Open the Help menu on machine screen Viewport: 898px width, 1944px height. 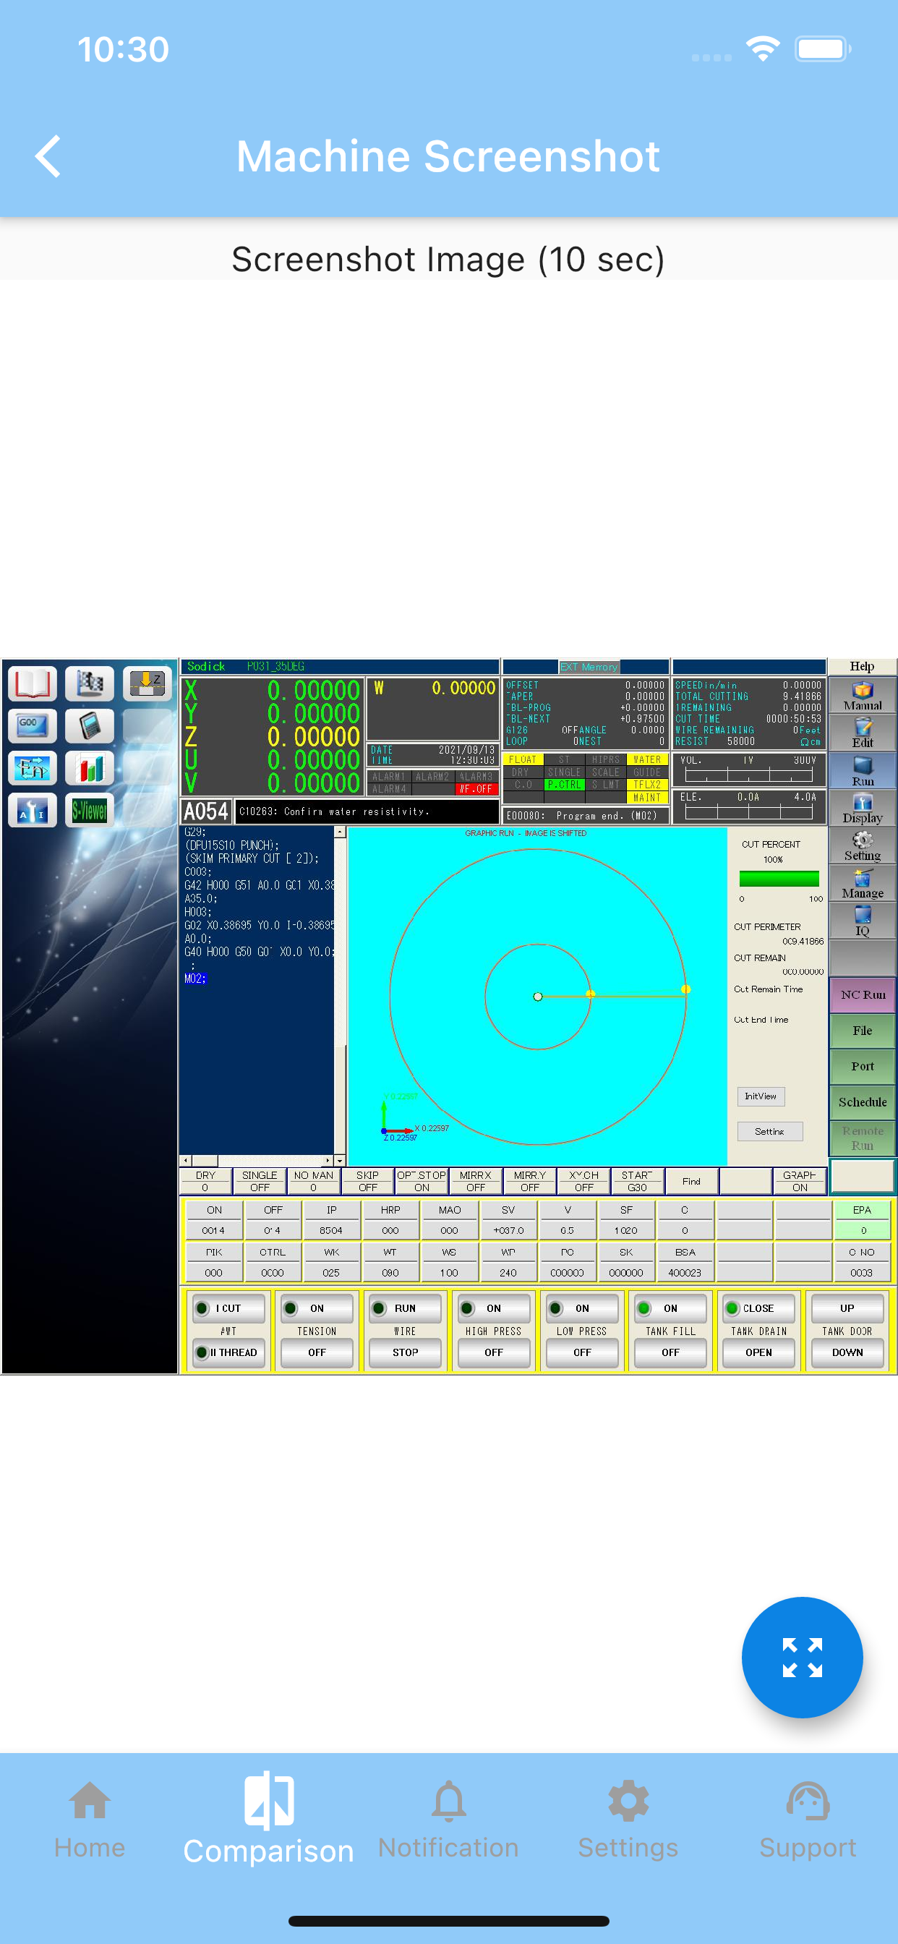point(862,666)
